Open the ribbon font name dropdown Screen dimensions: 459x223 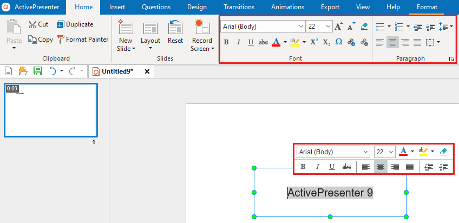coord(301,27)
